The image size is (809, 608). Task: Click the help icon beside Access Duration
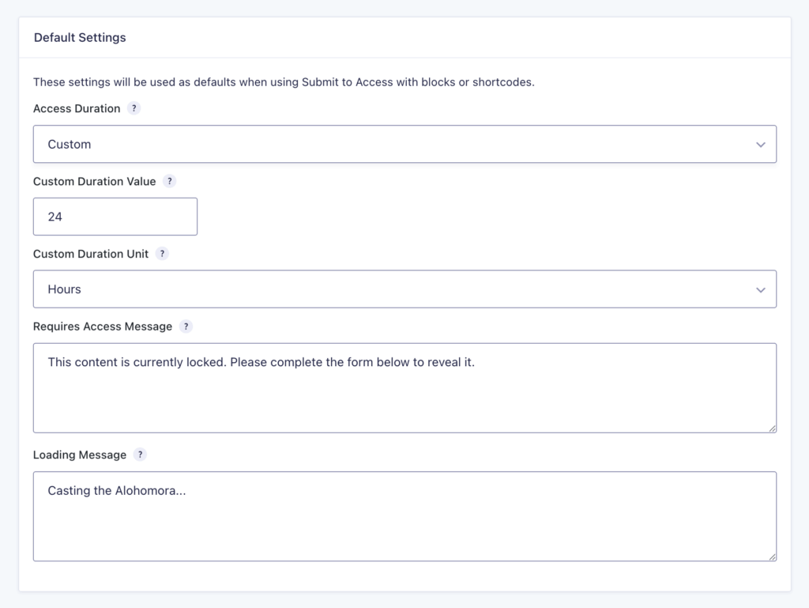pos(133,108)
